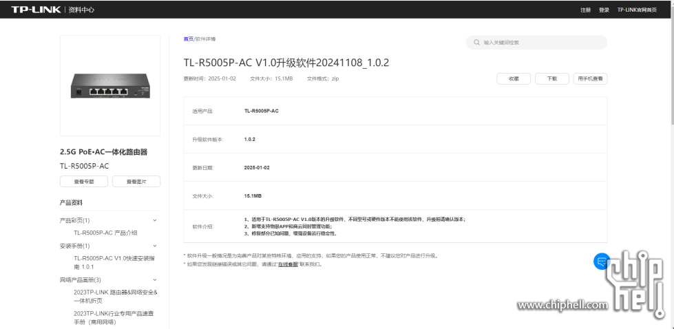Focus the keyword search input field

coord(536,43)
